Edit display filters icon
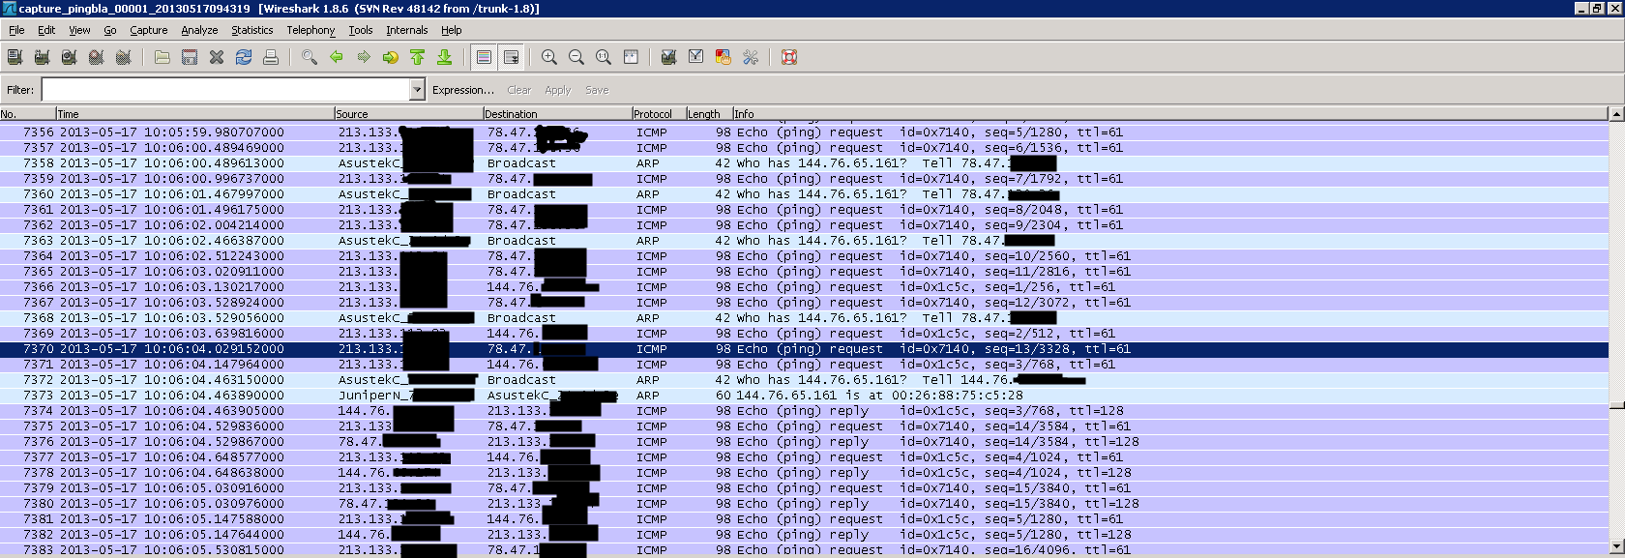The height and width of the screenshot is (558, 1625). (695, 58)
